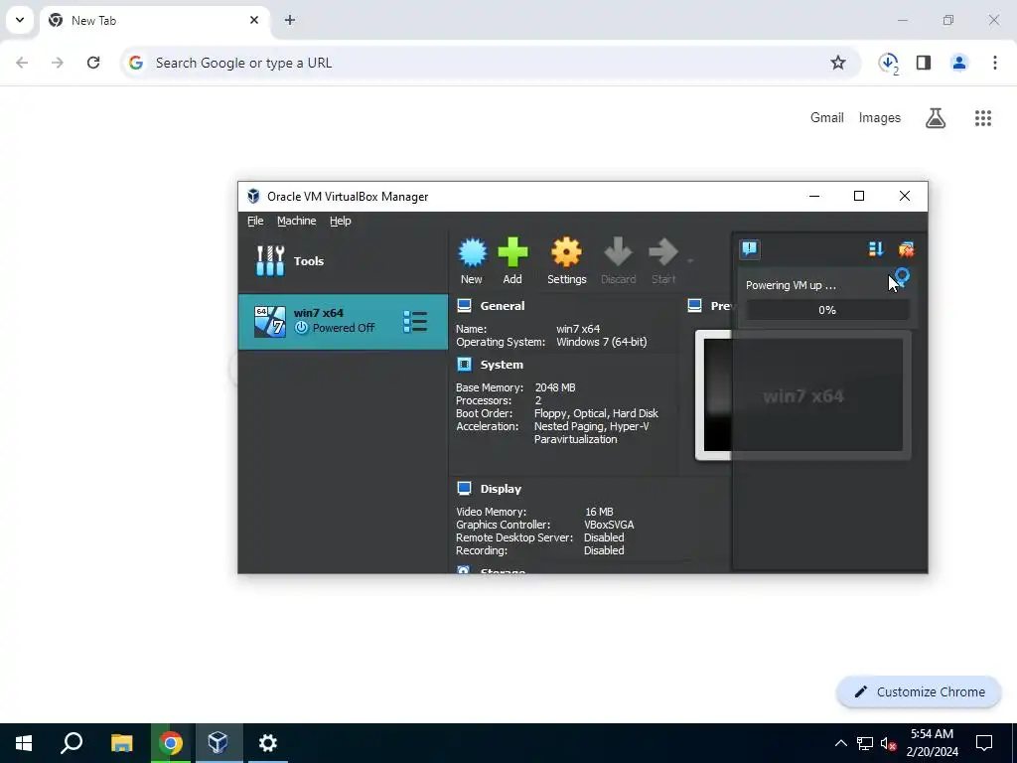Click the Start arrow icon

point(662,252)
